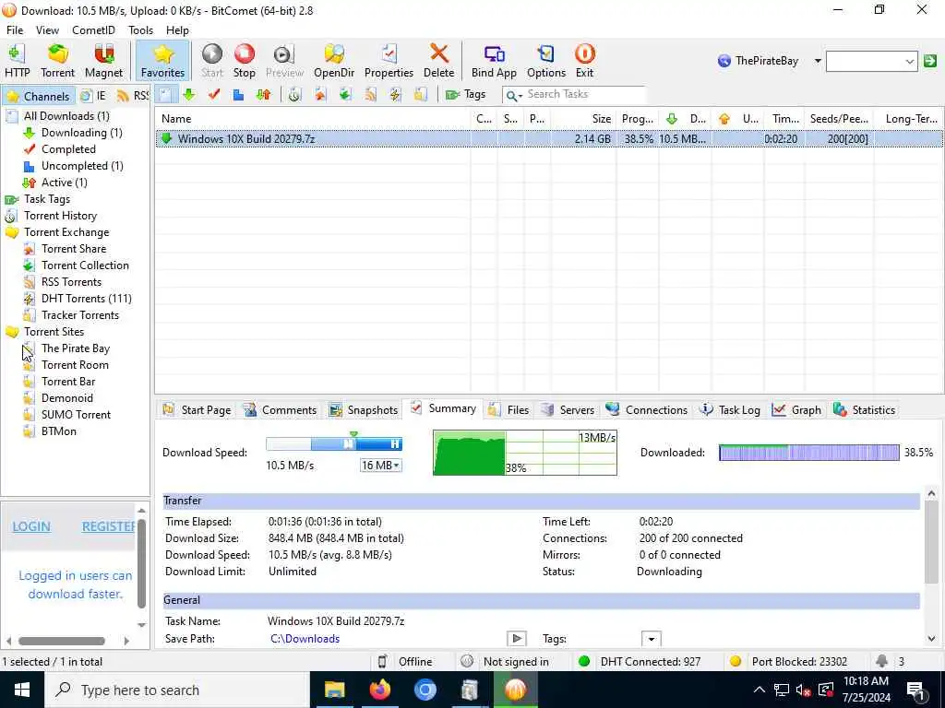
Task: Click the DHT torrents lightning icon
Action: click(395, 95)
